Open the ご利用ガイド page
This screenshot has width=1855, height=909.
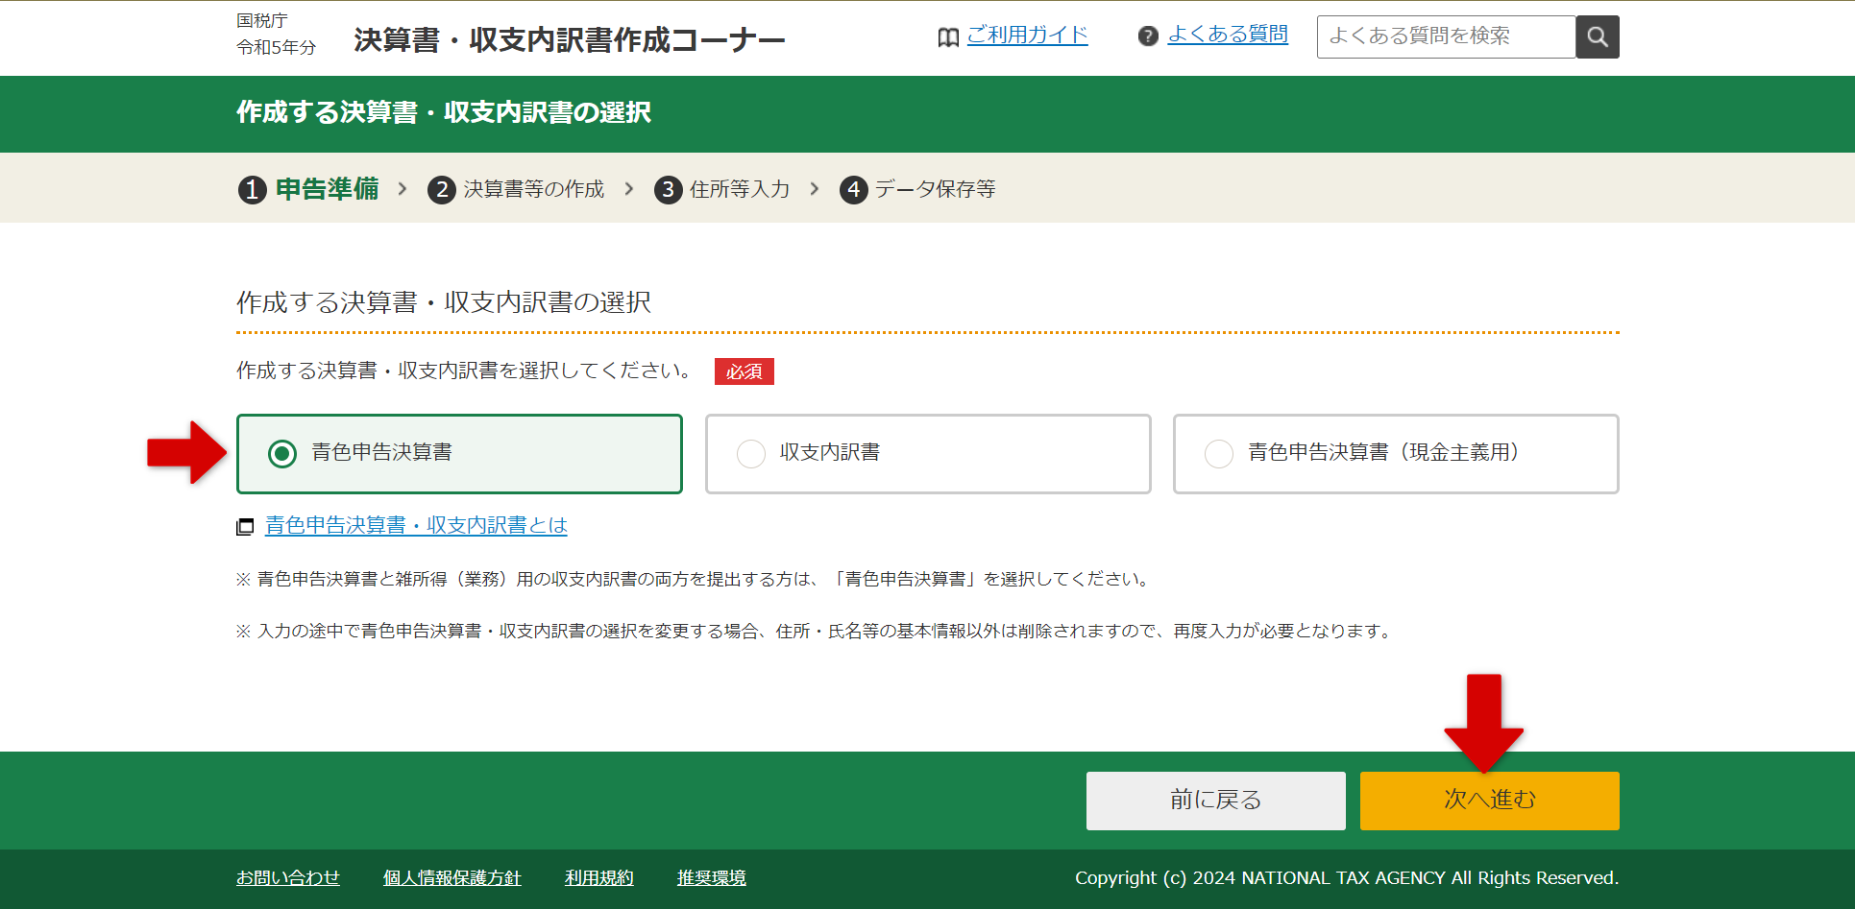coord(1026,35)
